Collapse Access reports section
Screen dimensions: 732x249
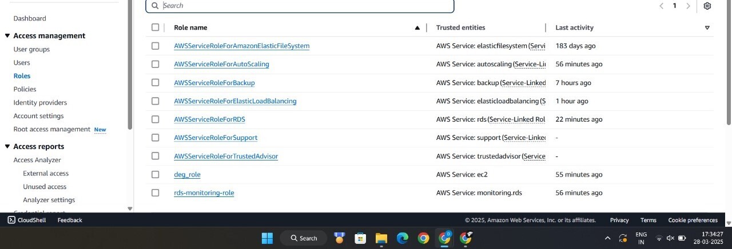[7, 147]
